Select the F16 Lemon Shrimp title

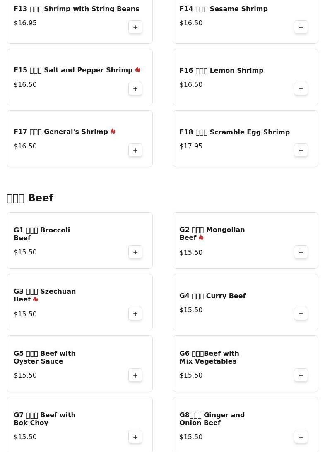(221, 71)
